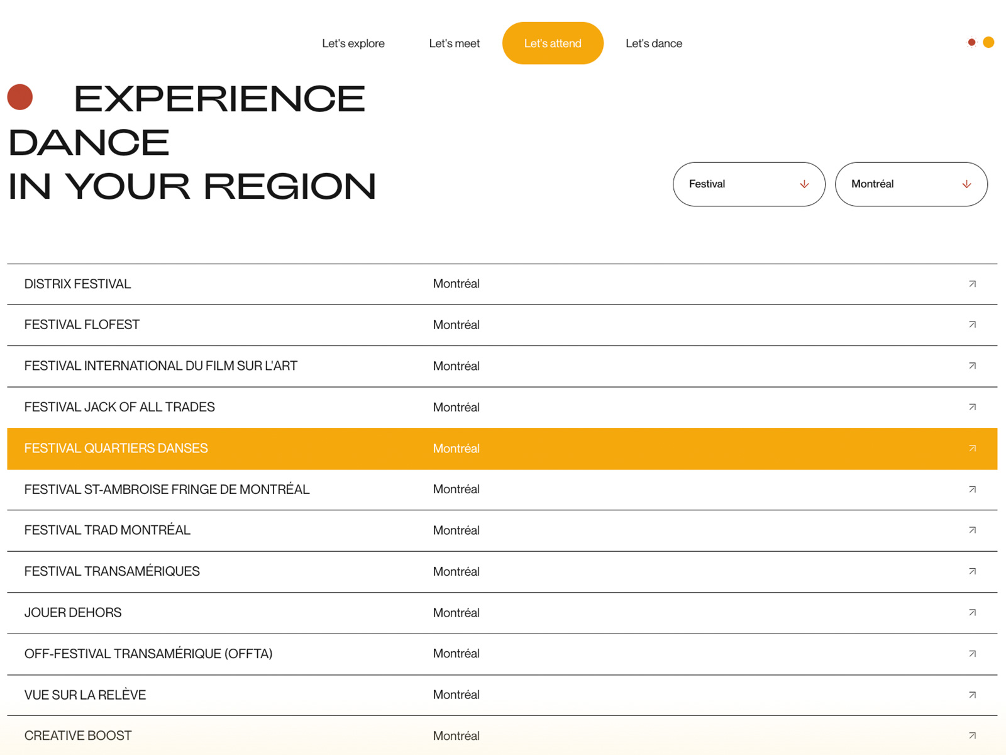Click external arrow icon for Festival Flofest
1006x755 pixels.
pos(972,325)
